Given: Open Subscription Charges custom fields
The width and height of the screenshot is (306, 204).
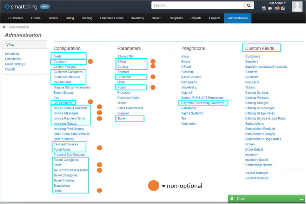Looking at the screenshot, I should pos(260,134).
